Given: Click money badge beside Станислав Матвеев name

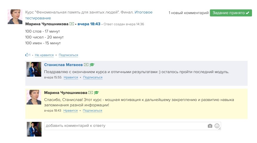Looking at the screenshot, I should pos(86,65).
